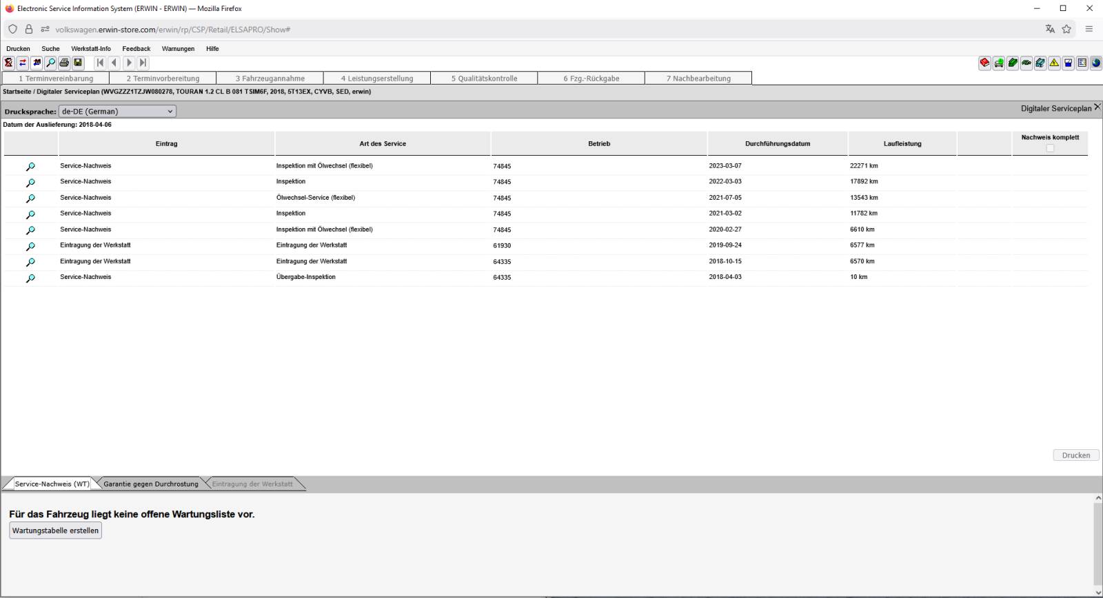1103x598 pixels.
Task: Go to the last page with the skip-forward arrow
Action: point(143,63)
